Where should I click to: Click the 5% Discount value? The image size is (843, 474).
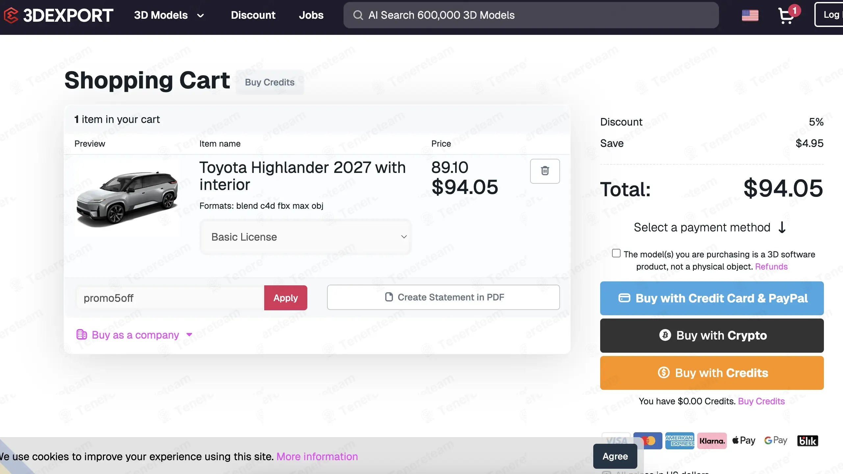coord(816,122)
